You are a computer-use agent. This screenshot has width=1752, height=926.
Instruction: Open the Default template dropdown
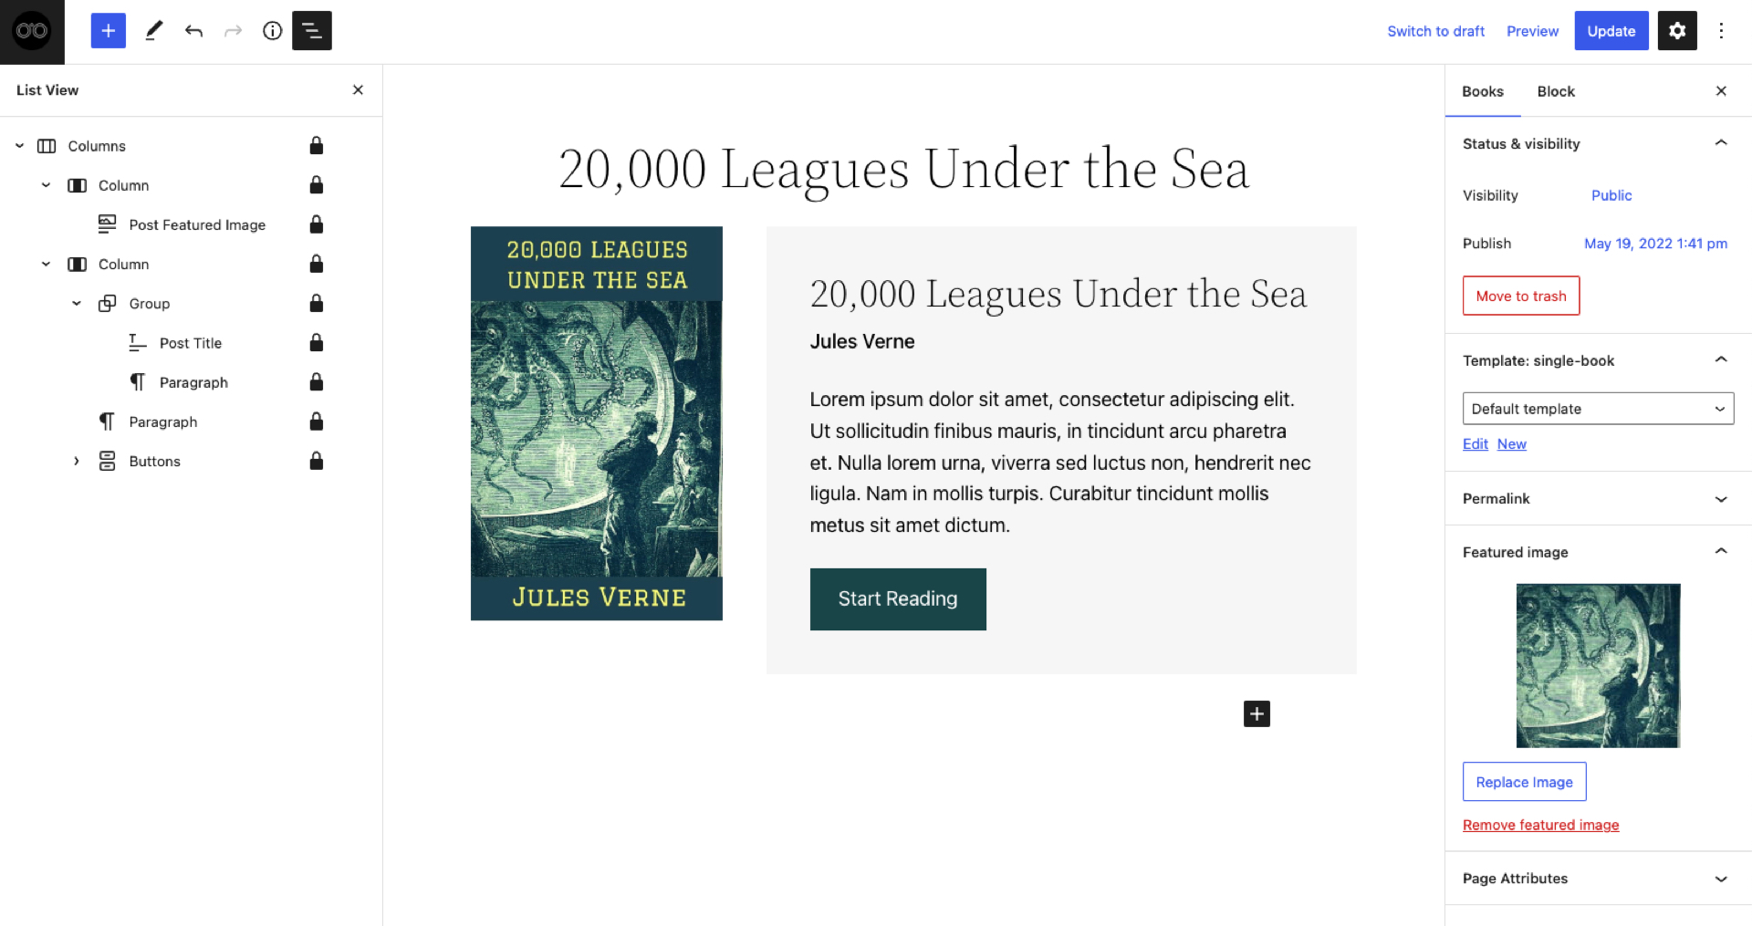point(1598,409)
